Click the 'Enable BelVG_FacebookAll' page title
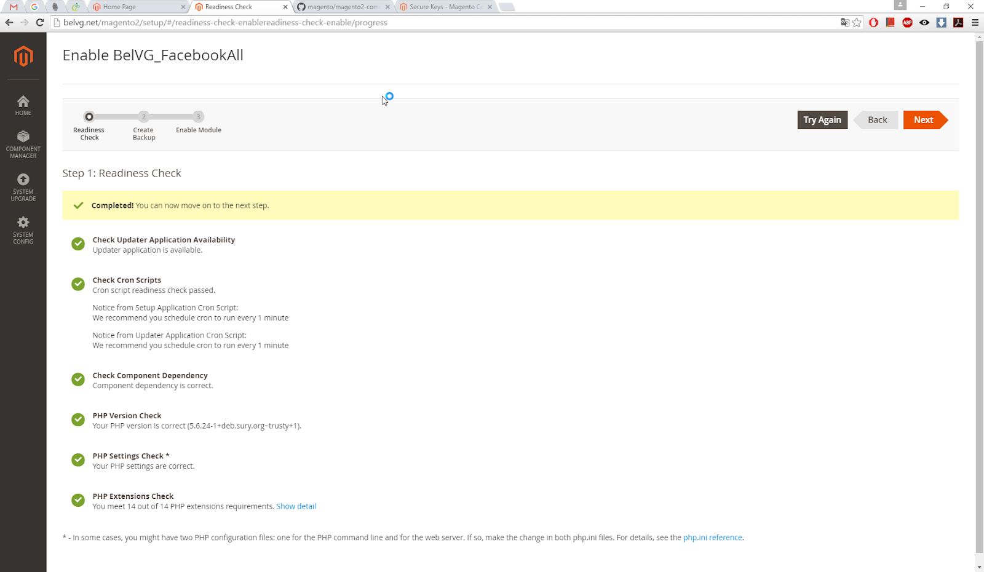 [x=153, y=55]
